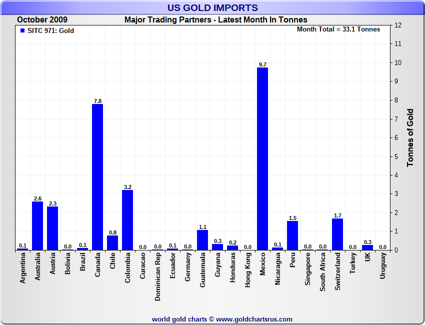Click the Bolivia axis label

[x=67, y=263]
